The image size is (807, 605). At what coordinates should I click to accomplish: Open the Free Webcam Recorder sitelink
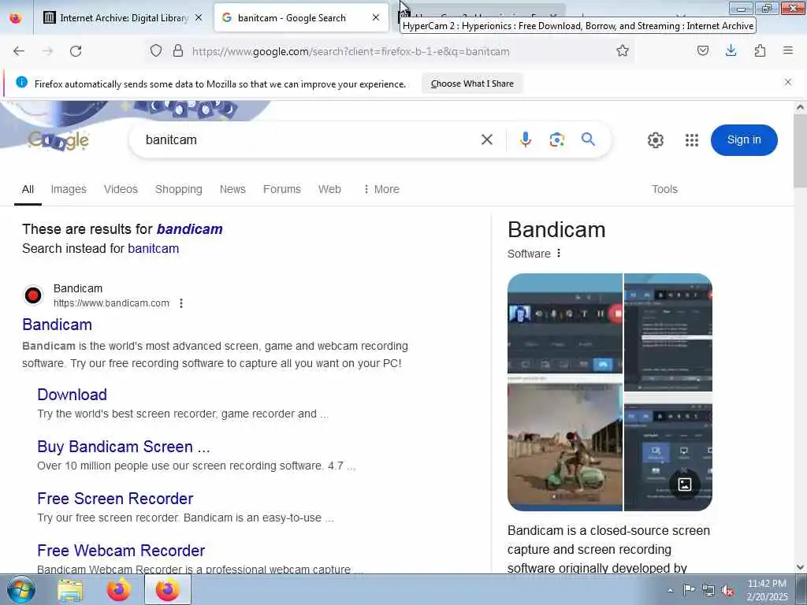[x=121, y=551]
